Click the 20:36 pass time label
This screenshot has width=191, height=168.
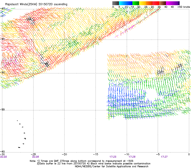tap(35, 157)
